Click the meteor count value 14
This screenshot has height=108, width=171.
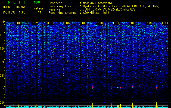click(39, 12)
